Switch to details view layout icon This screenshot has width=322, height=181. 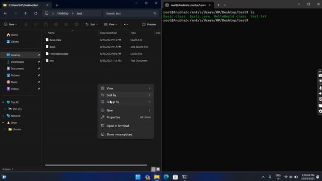(153, 169)
